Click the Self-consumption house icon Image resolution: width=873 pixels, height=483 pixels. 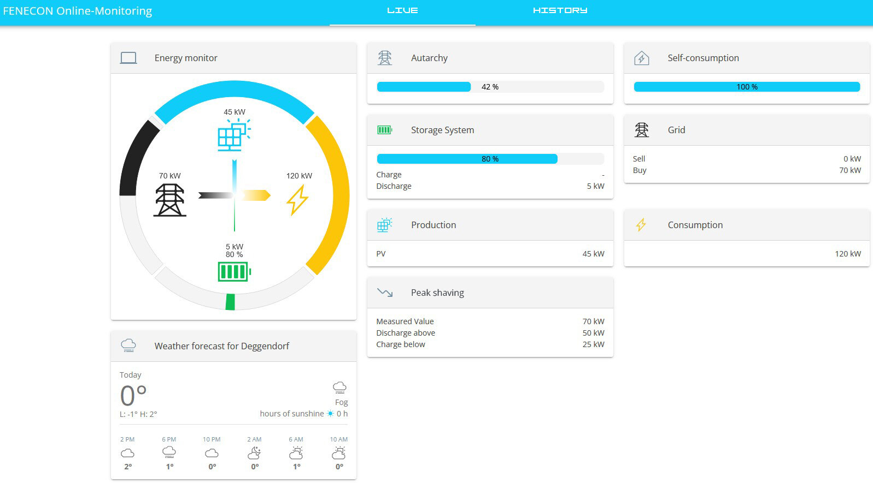pyautogui.click(x=641, y=58)
